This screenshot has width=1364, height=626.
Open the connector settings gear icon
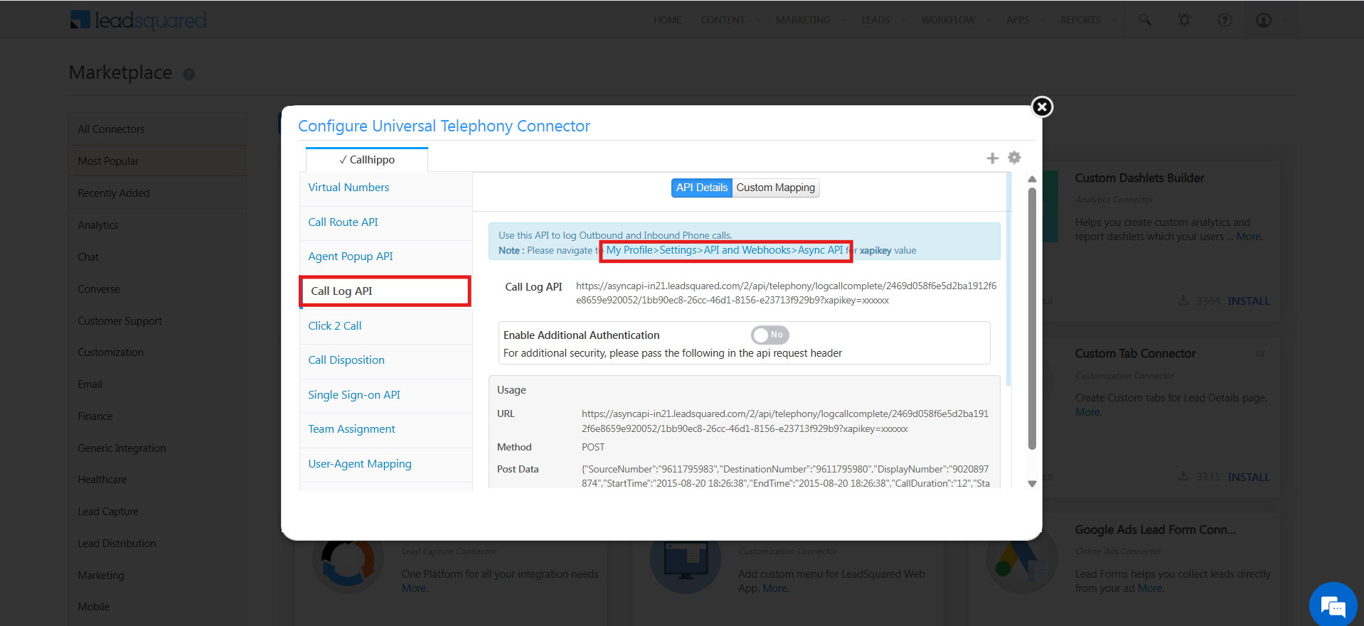click(x=1014, y=157)
